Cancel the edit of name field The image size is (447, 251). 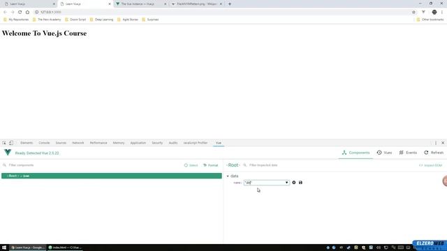click(x=294, y=183)
